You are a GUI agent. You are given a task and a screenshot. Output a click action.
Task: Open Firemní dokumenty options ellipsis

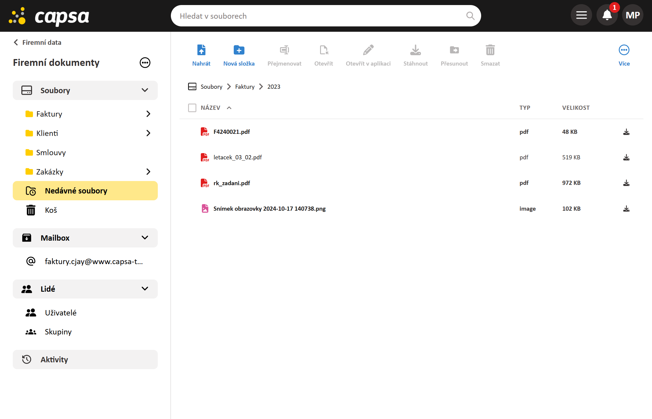point(145,63)
